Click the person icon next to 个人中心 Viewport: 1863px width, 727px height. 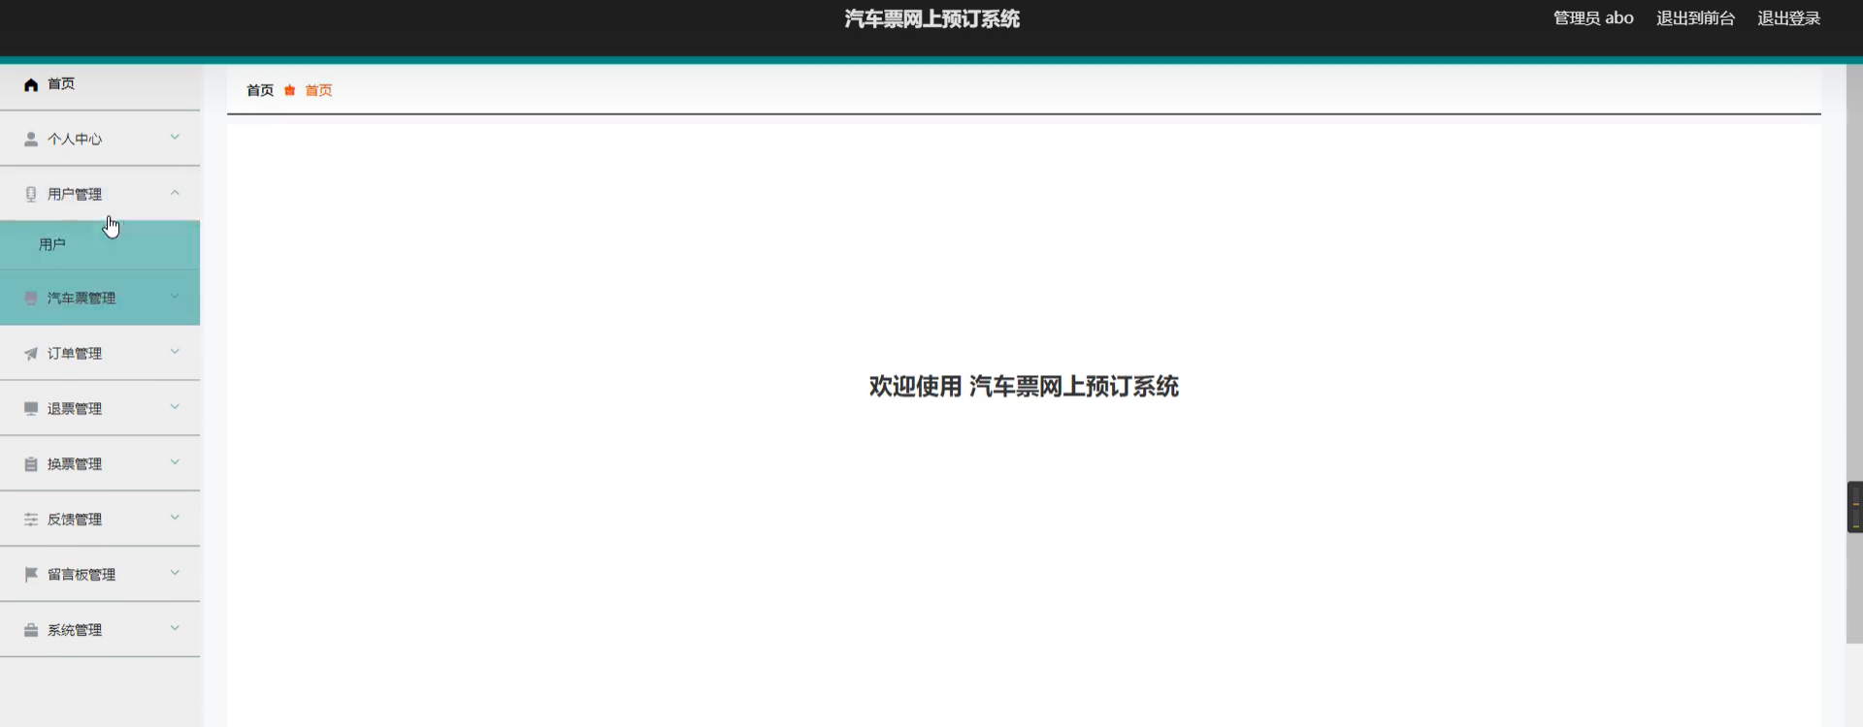[31, 139]
